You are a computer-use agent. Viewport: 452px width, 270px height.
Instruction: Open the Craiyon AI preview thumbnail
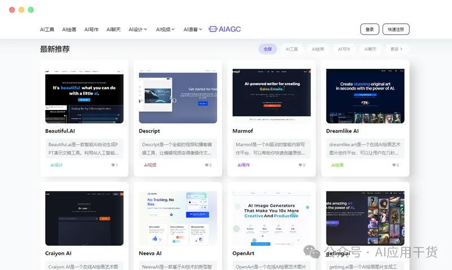[84, 218]
